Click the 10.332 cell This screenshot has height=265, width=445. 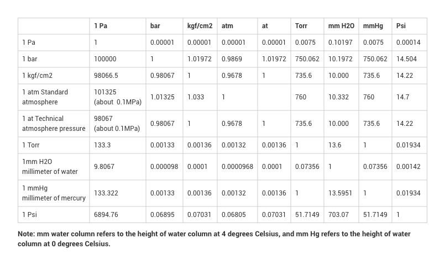pos(338,97)
